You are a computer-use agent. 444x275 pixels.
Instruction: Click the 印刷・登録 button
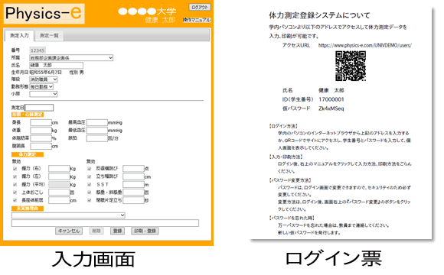coord(145,231)
